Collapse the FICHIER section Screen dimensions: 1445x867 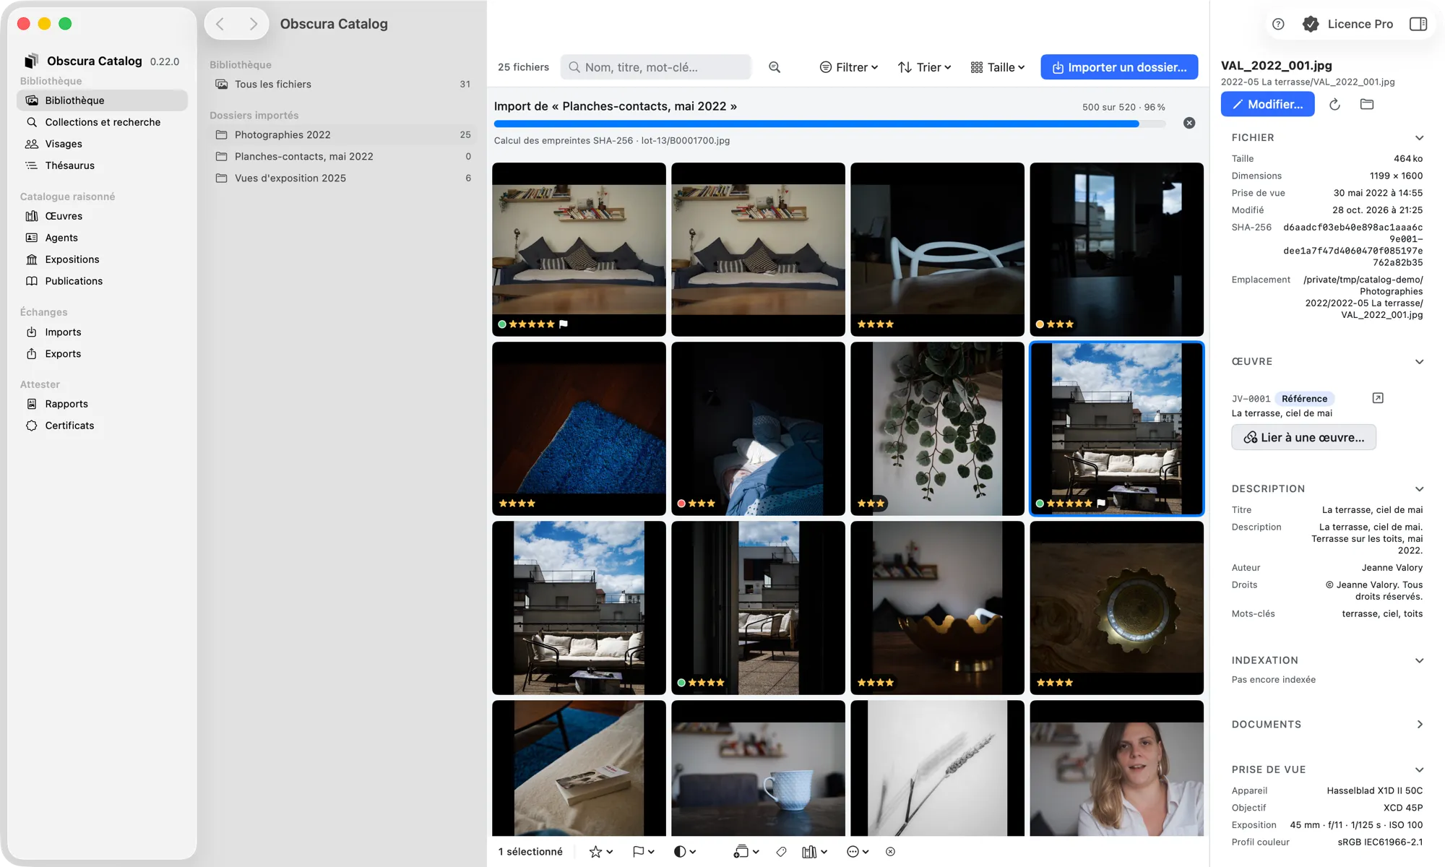point(1419,137)
